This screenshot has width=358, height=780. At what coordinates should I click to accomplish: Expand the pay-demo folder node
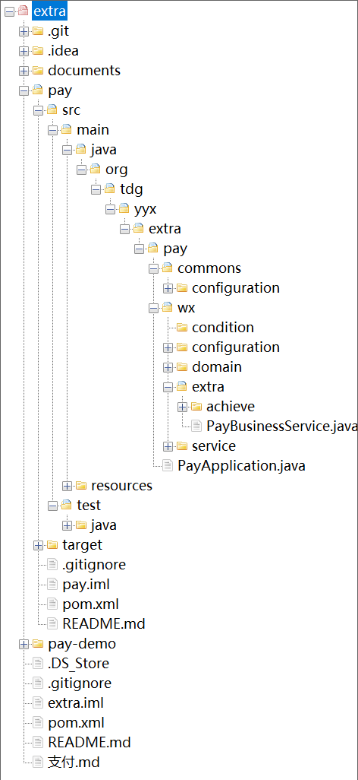tap(24, 644)
